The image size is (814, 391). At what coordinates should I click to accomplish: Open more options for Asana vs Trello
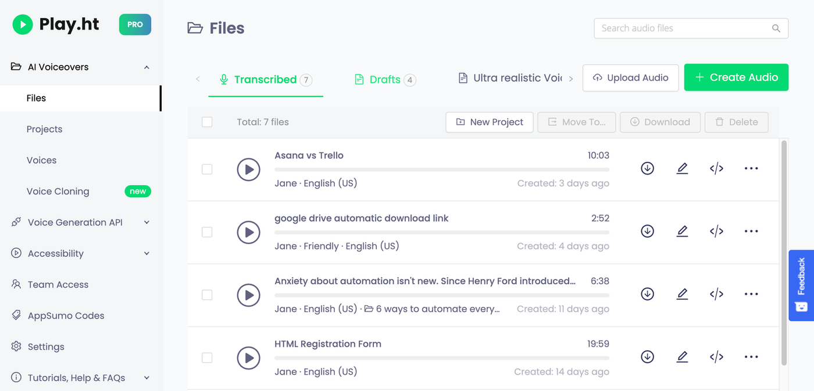coord(751,168)
